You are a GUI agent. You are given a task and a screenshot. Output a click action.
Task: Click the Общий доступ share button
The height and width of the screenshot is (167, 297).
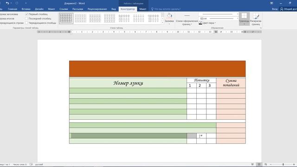(289, 9)
